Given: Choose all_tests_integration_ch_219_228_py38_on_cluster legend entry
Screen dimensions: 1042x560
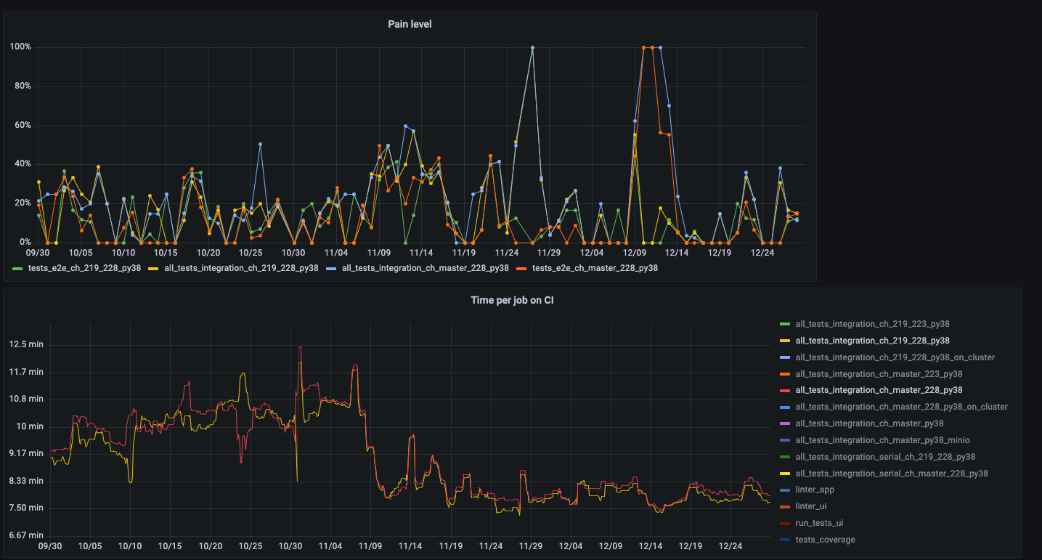Looking at the screenshot, I should [895, 357].
